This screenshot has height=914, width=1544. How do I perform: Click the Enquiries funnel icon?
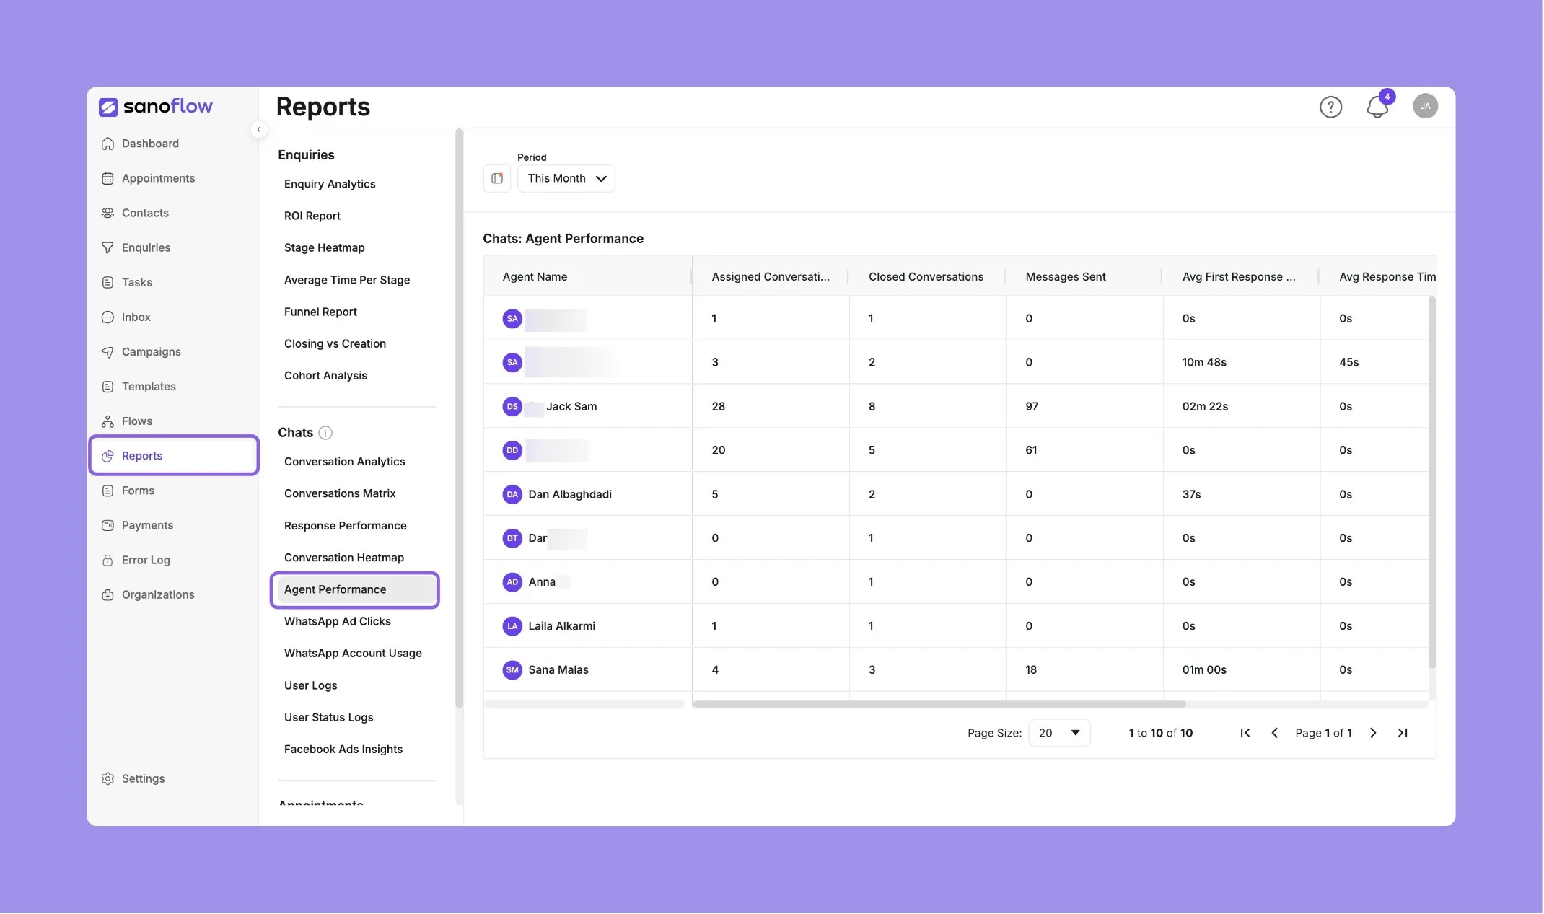pyautogui.click(x=108, y=247)
